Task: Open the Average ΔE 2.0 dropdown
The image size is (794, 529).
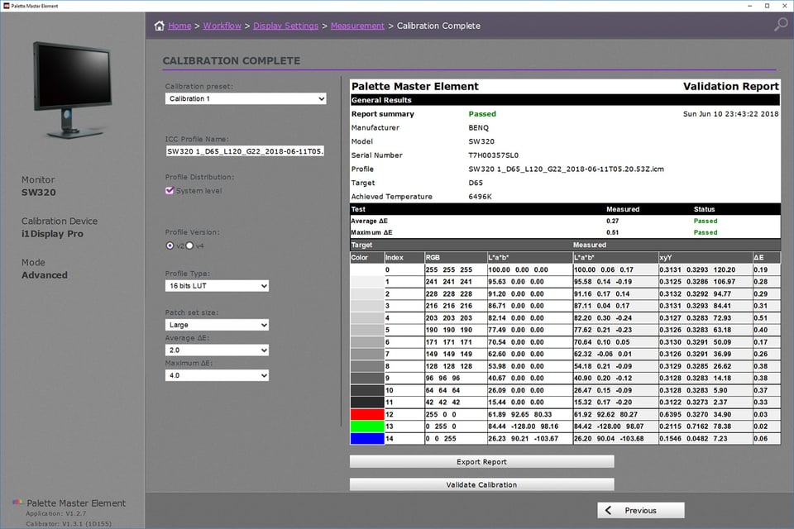Action: (x=217, y=350)
